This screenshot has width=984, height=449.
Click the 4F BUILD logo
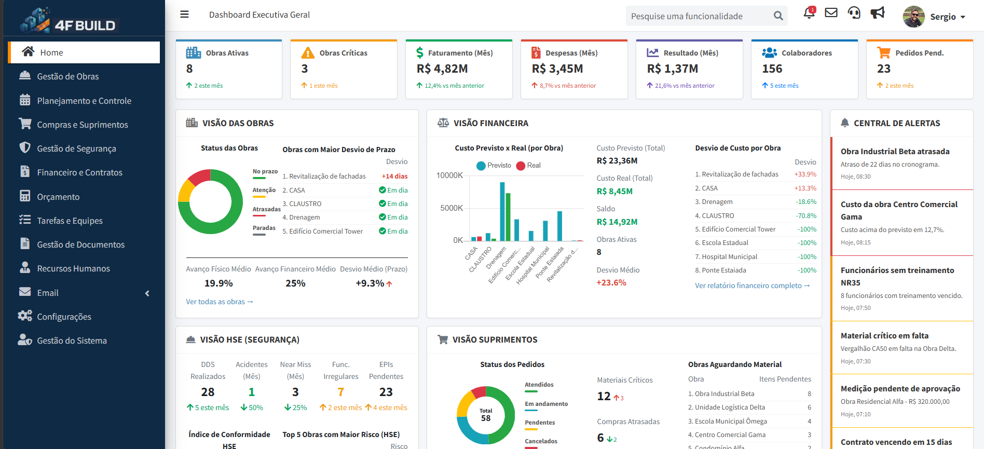point(69,21)
